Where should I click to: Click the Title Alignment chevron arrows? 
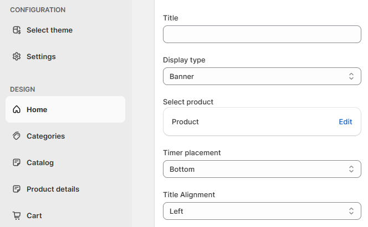(351, 211)
